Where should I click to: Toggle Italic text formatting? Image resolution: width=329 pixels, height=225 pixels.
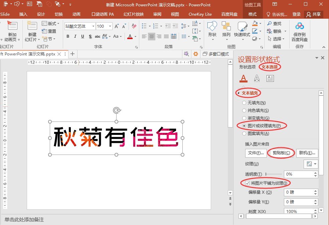(75, 36)
